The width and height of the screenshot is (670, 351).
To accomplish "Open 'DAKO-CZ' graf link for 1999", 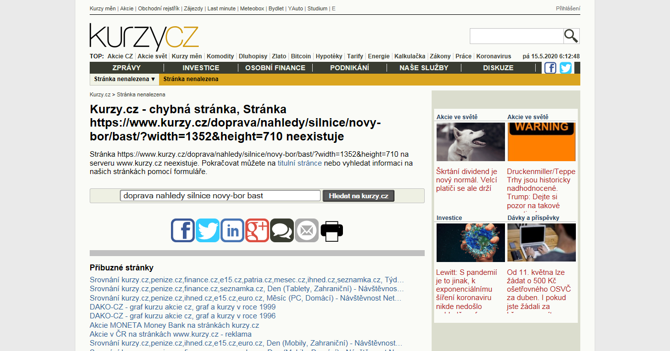I will coord(182,307).
